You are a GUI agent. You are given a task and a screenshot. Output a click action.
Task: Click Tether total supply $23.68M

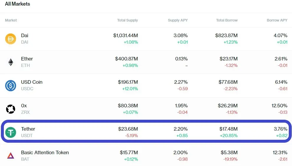click(128, 129)
